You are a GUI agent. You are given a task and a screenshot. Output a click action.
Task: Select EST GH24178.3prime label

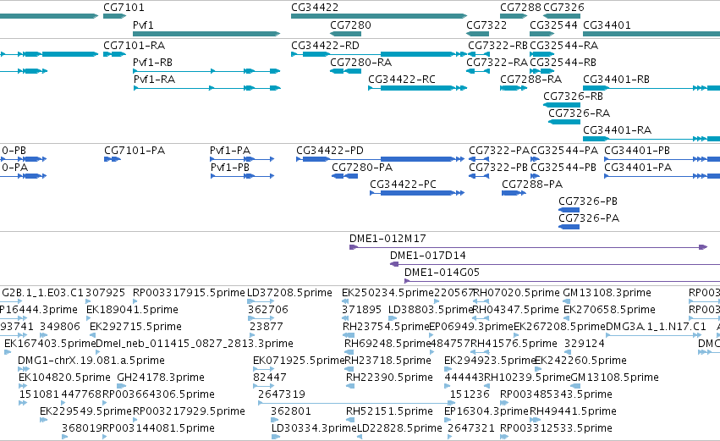point(161,378)
